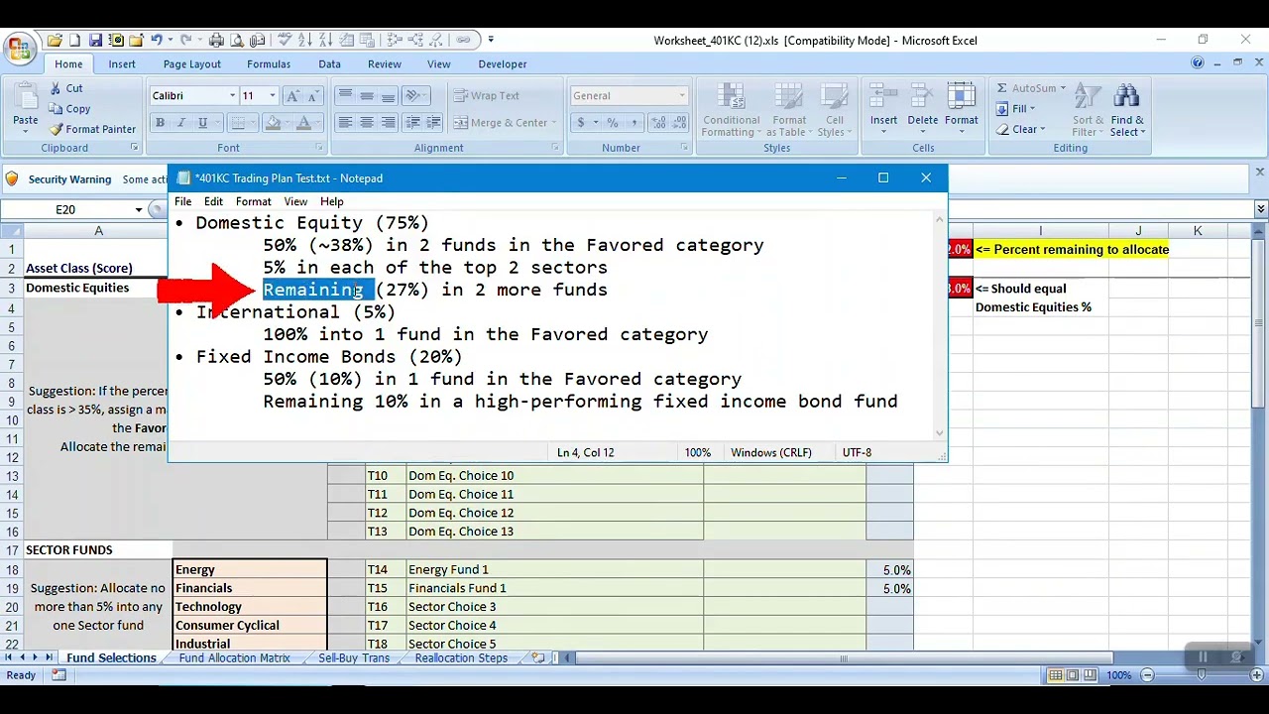
Task: Click the Sort Ascending A-Z quick icon
Action: 306,41
